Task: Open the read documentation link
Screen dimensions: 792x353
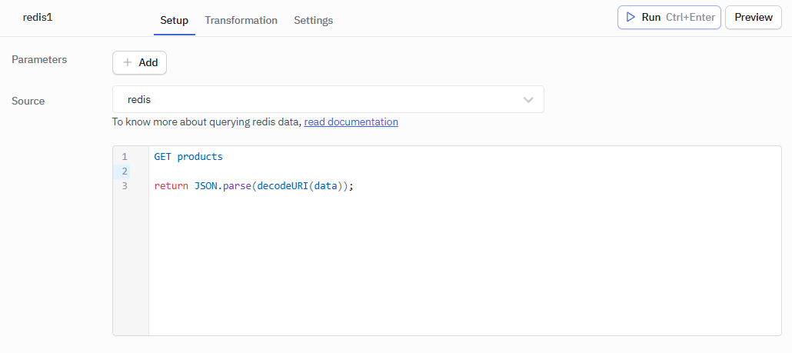Action: 351,122
